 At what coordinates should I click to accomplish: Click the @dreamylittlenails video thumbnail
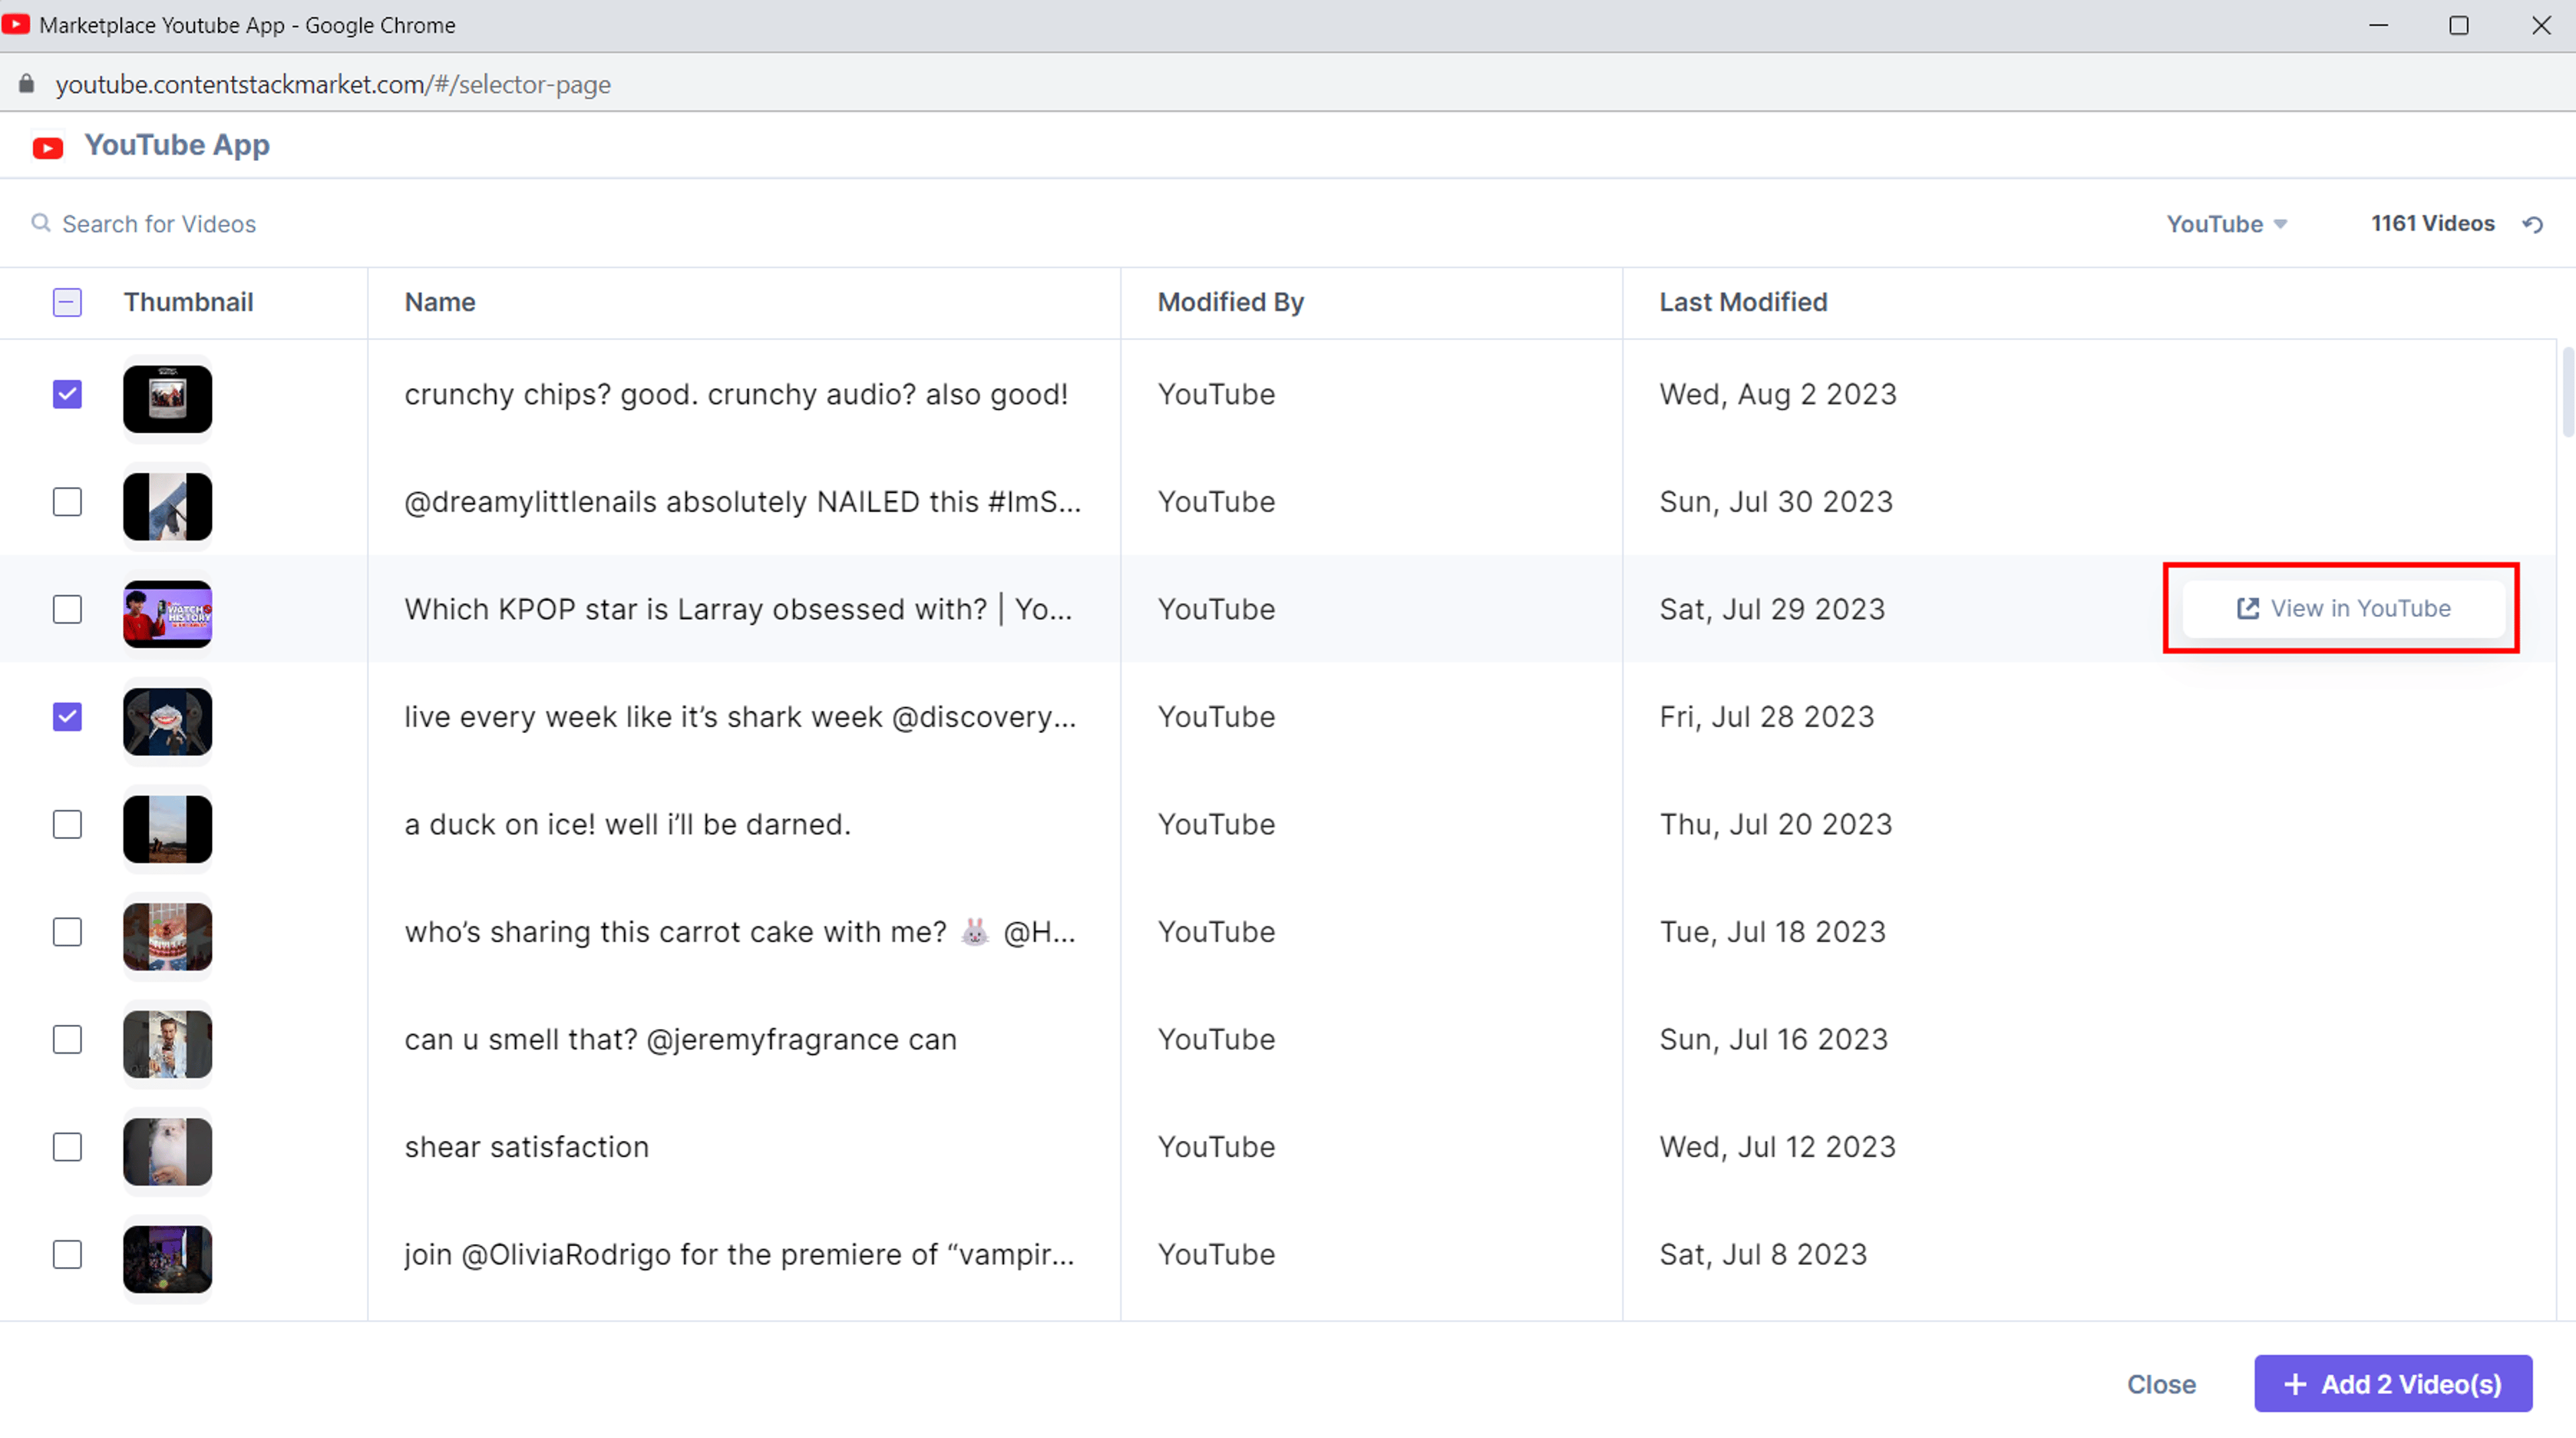click(x=167, y=507)
